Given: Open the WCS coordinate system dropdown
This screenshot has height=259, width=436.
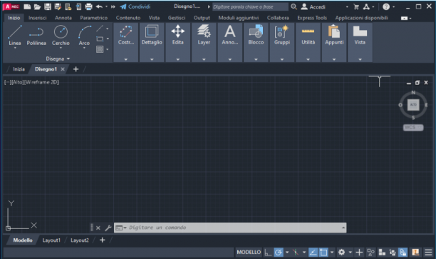Looking at the screenshot, I should coord(413,127).
